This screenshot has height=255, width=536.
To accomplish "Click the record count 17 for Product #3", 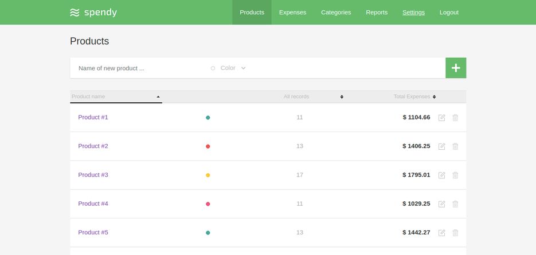I will pyautogui.click(x=300, y=175).
